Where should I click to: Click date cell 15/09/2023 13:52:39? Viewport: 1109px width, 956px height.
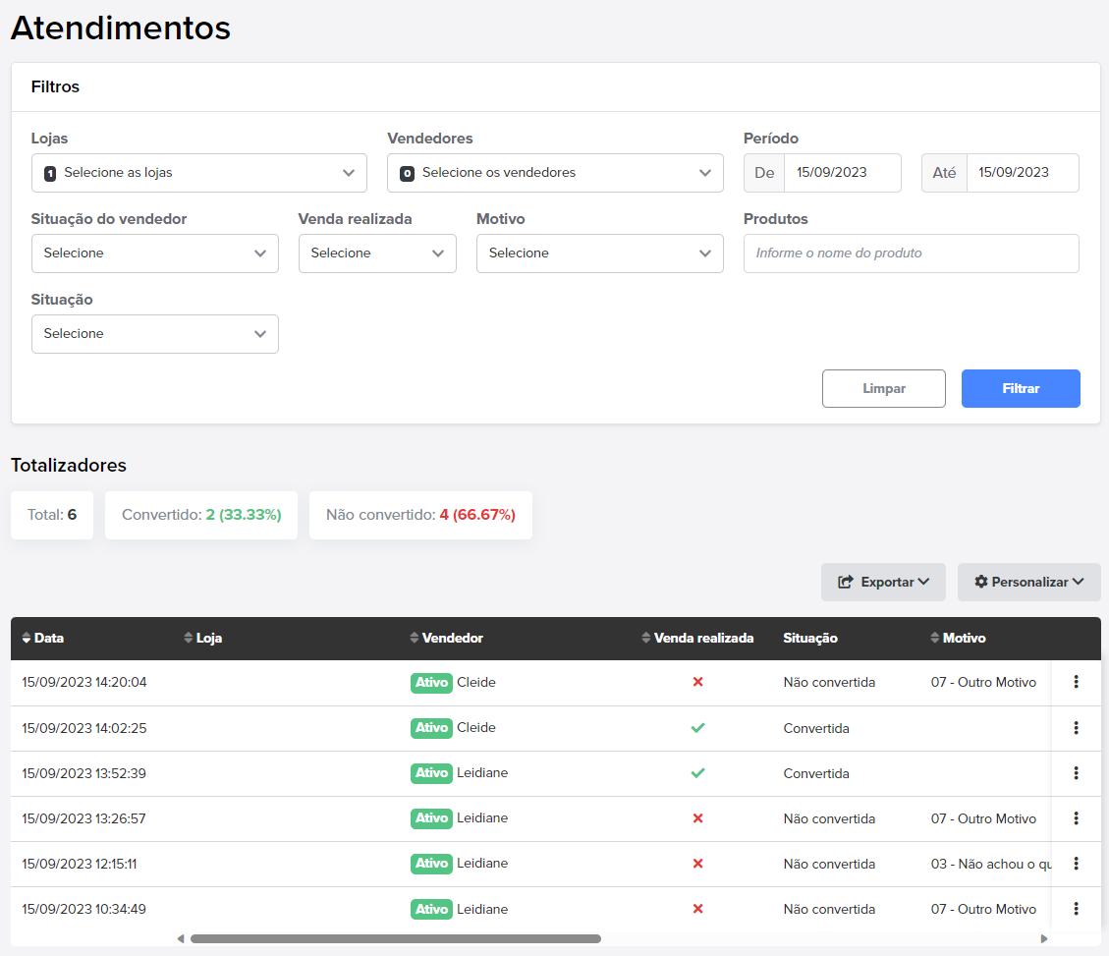(x=83, y=773)
